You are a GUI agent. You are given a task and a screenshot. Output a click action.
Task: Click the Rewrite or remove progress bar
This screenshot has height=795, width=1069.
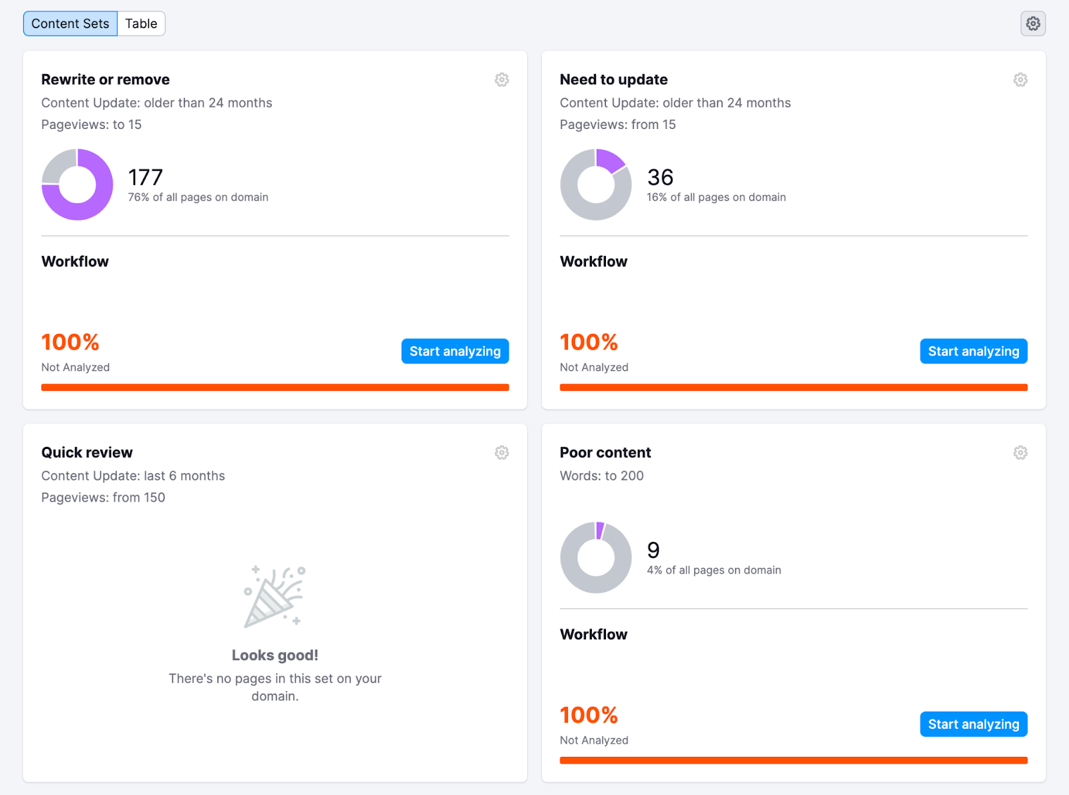[275, 387]
